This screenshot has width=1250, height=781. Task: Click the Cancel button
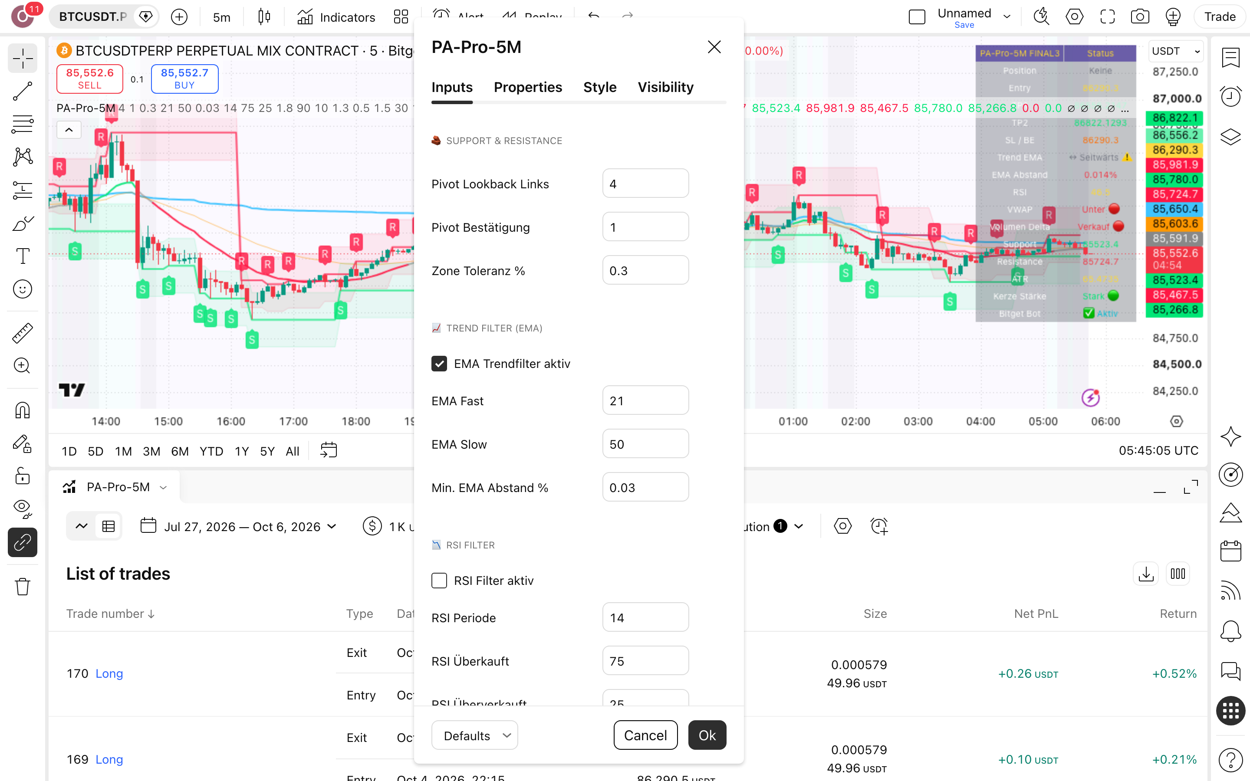tap(645, 735)
